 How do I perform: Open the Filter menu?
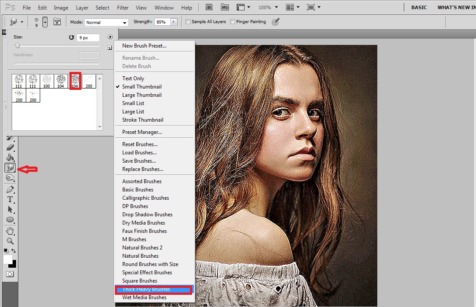(123, 8)
